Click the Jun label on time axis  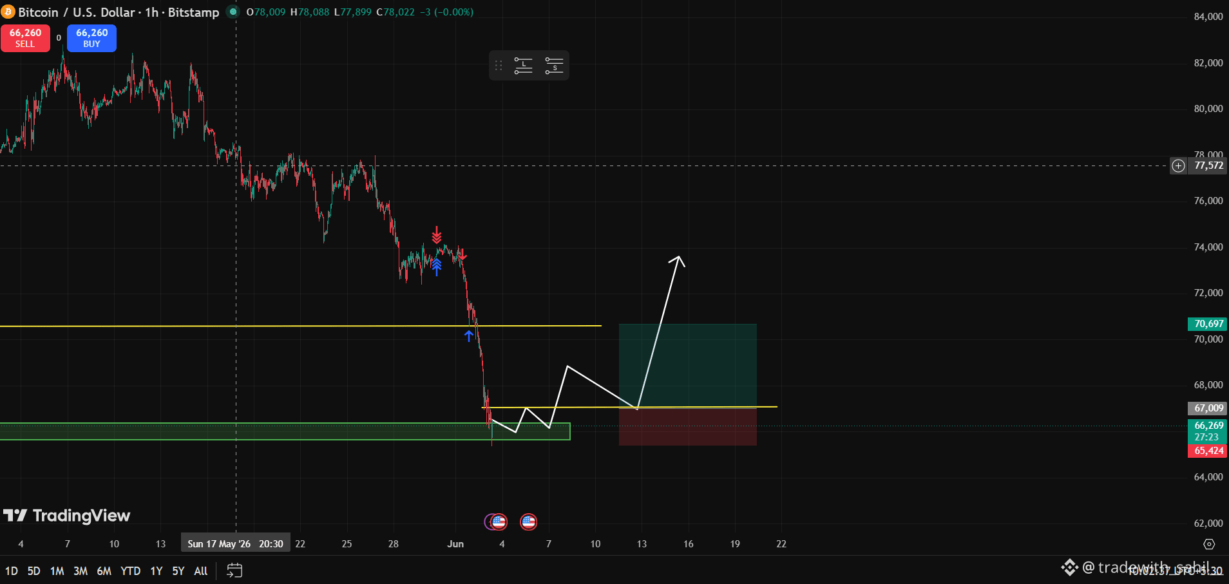[x=455, y=544]
